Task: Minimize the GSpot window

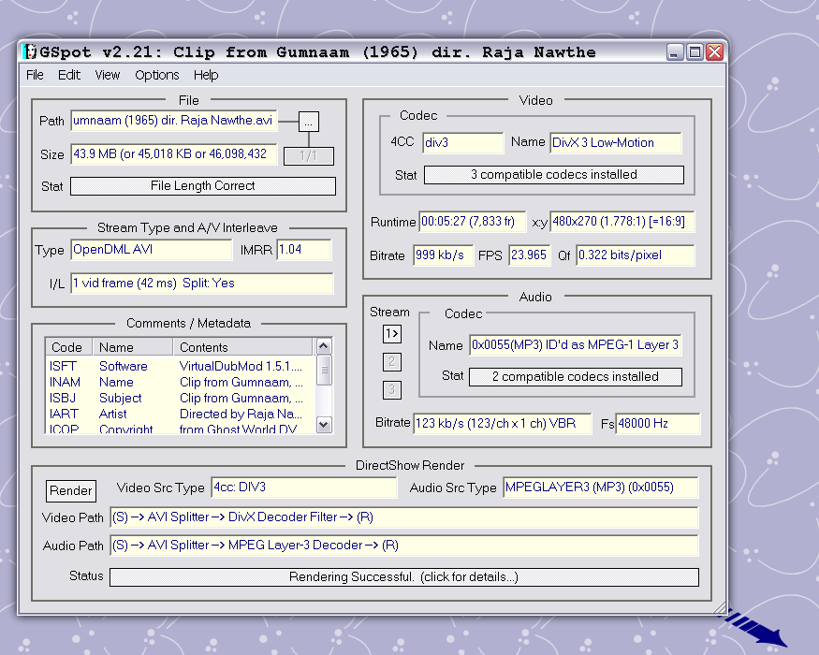Action: pyautogui.click(x=676, y=51)
